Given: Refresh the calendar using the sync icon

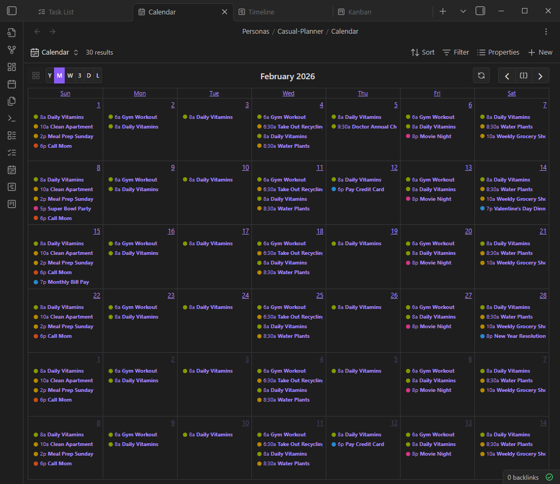Looking at the screenshot, I should pos(481,75).
